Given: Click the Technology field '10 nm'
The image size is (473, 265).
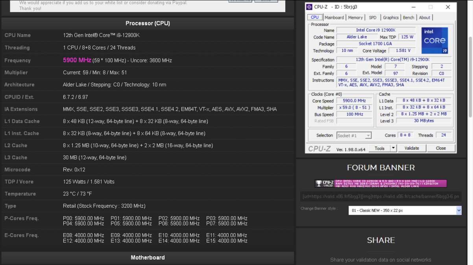Looking at the screenshot, I should click(x=347, y=51).
